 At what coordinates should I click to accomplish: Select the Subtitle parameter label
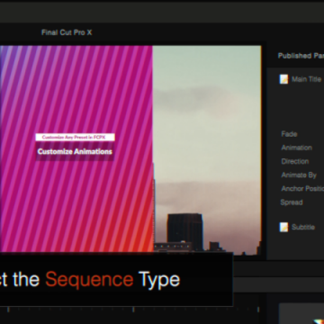click(303, 227)
